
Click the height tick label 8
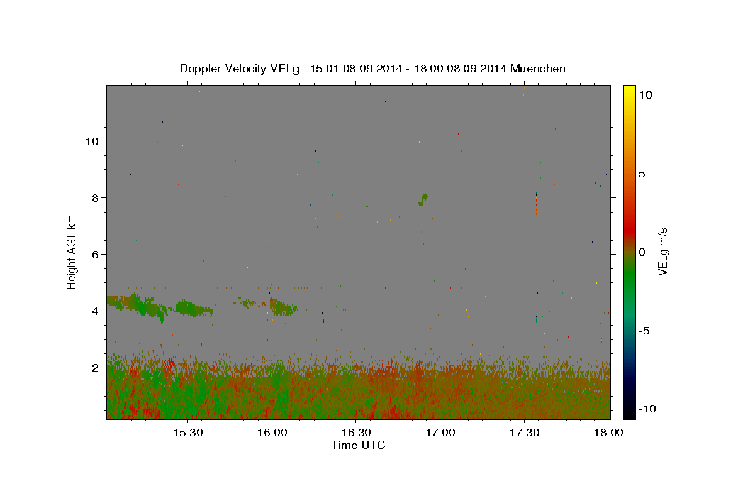click(96, 198)
